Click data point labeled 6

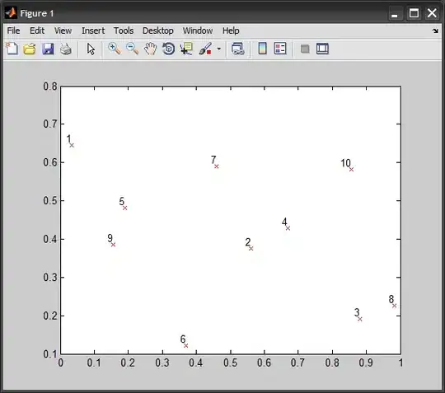pyautogui.click(x=186, y=345)
